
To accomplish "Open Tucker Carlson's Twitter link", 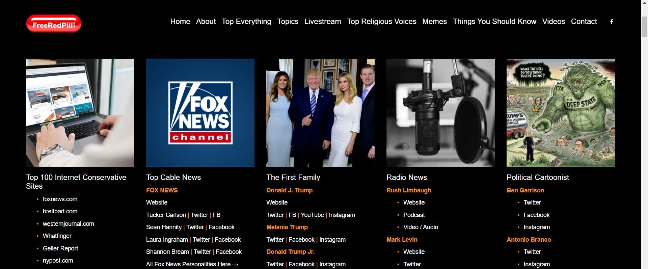I will (x=199, y=215).
